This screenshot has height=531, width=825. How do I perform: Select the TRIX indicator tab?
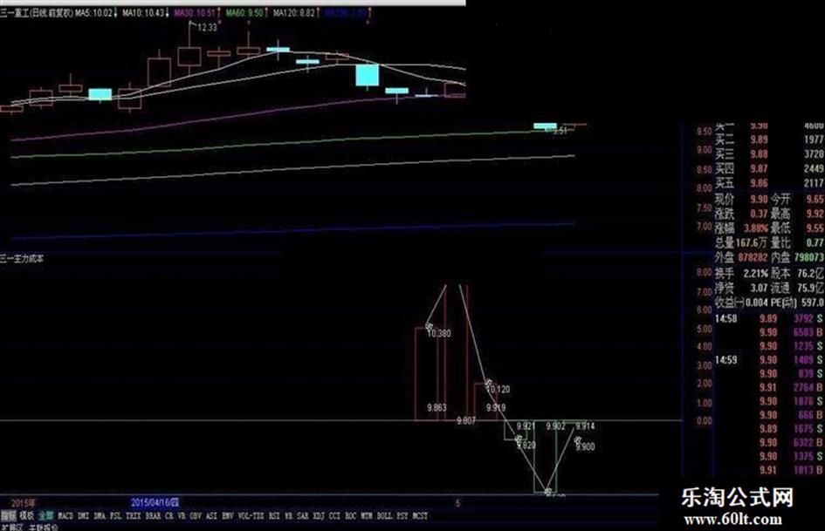coord(134,516)
